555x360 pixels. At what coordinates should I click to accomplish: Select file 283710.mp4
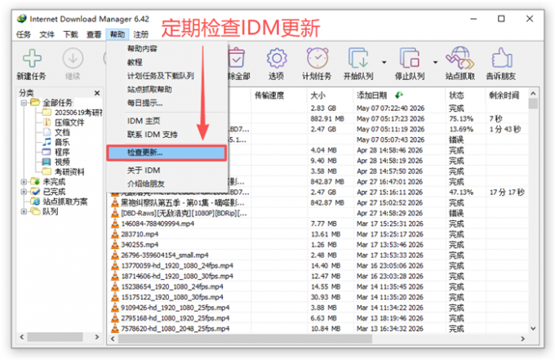point(140,234)
